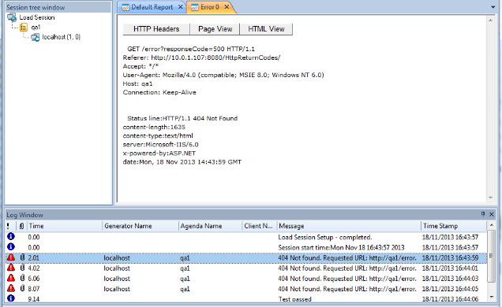
Task: Switch to the Error 0 tab
Action: (210, 7)
